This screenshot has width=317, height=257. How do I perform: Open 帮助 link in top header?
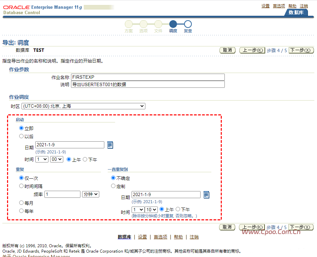(x=292, y=6)
